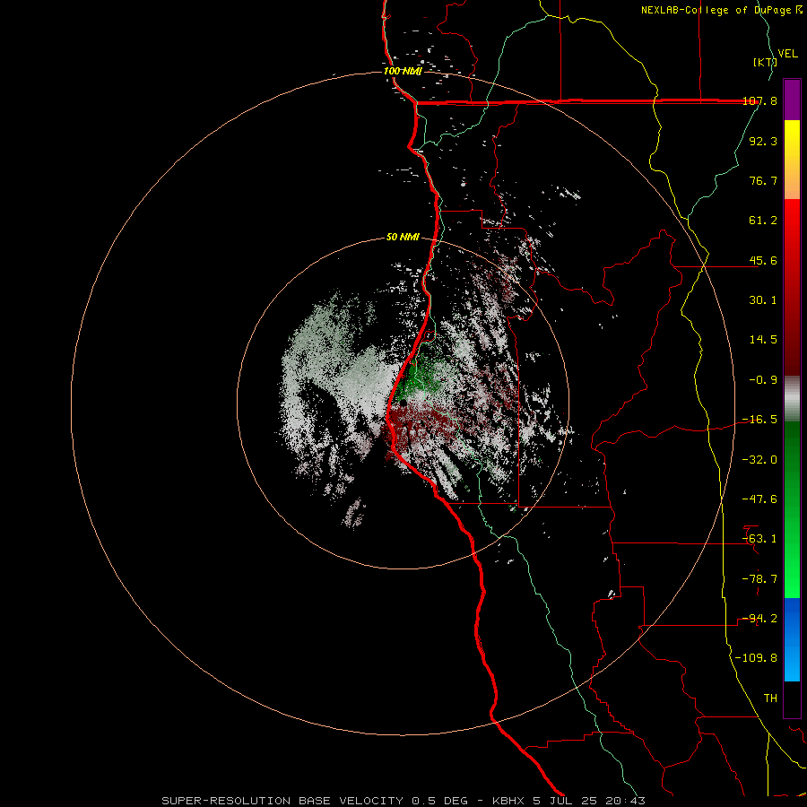Click the 100 NMI range ring label
This screenshot has height=807, width=807.
[403, 71]
